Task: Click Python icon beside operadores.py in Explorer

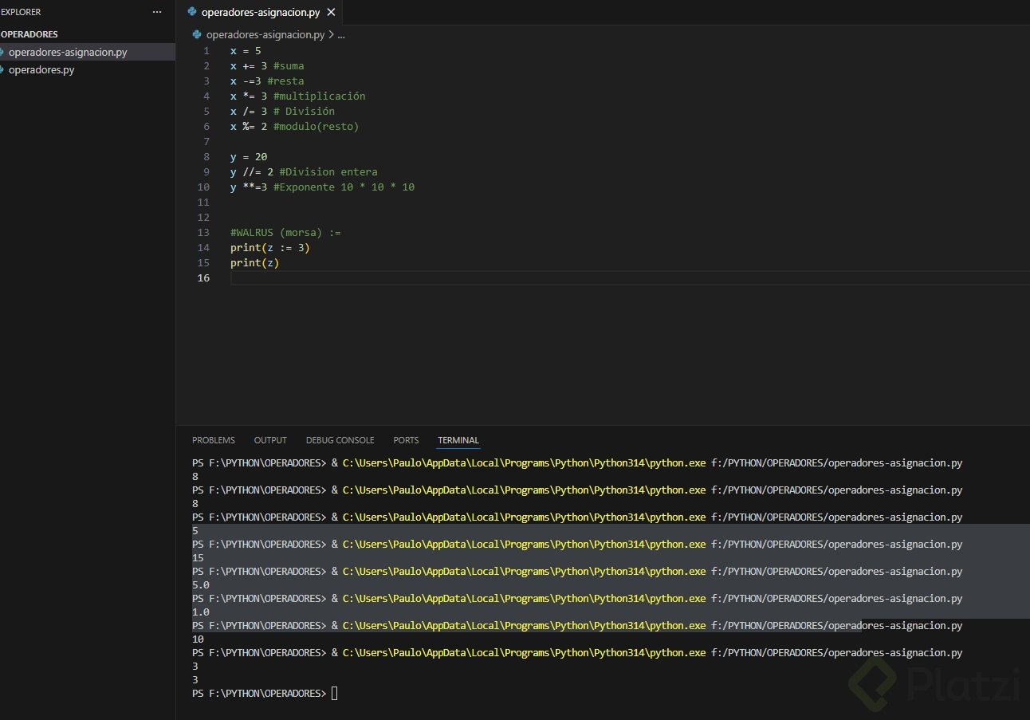Action: 3,69
